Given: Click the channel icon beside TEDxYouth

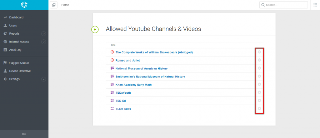Looking at the screenshot, I should [112, 92].
